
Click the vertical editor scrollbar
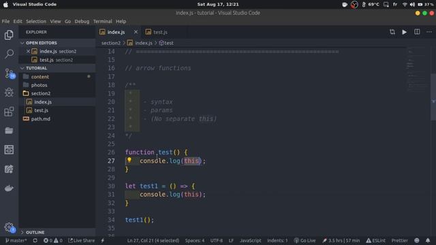point(433,97)
